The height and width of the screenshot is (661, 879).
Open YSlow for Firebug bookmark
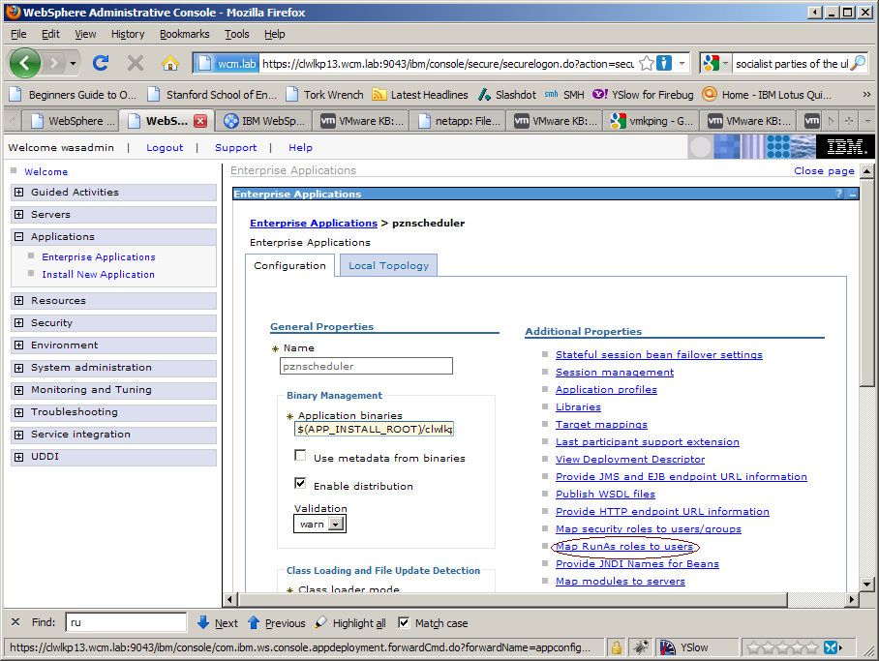643,95
